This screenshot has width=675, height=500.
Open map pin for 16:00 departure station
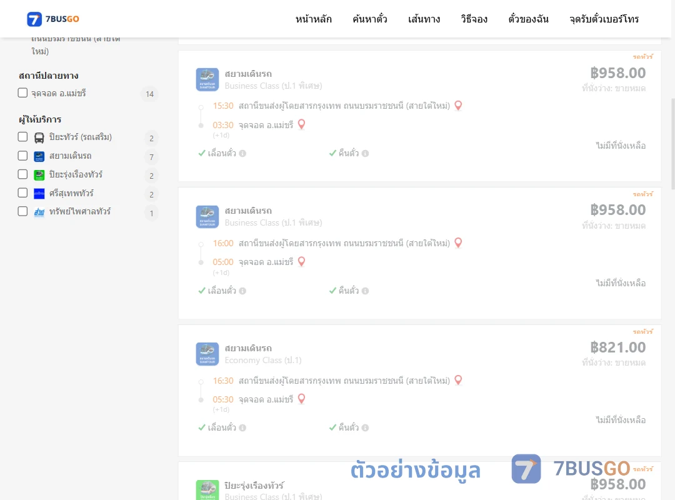point(459,243)
